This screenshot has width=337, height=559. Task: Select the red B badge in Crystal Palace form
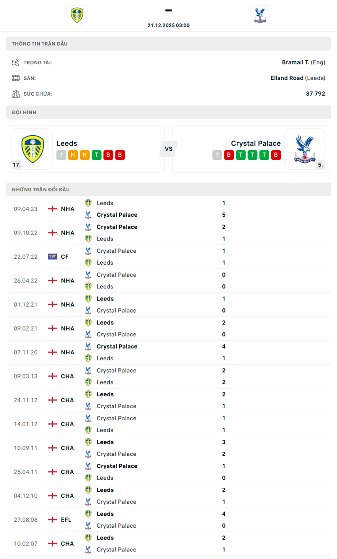[x=229, y=155]
